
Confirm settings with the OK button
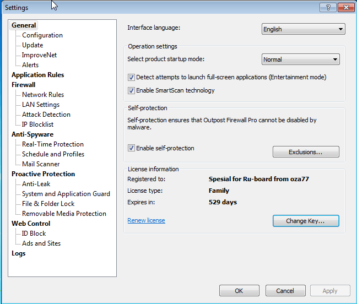point(239,291)
